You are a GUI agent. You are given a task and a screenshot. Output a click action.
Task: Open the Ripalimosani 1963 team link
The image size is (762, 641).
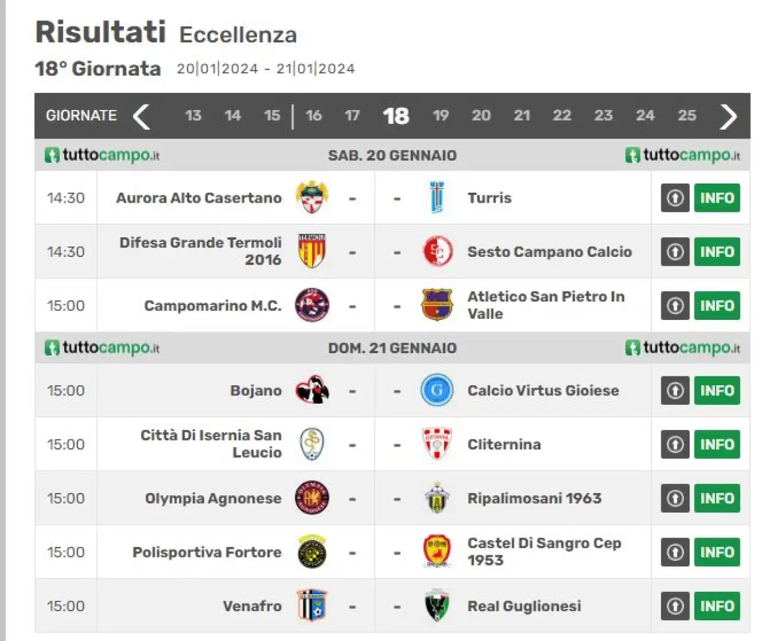pos(534,498)
